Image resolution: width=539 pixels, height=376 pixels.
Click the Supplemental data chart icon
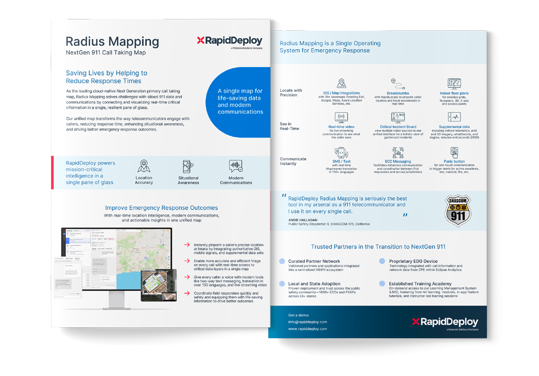(x=454, y=117)
